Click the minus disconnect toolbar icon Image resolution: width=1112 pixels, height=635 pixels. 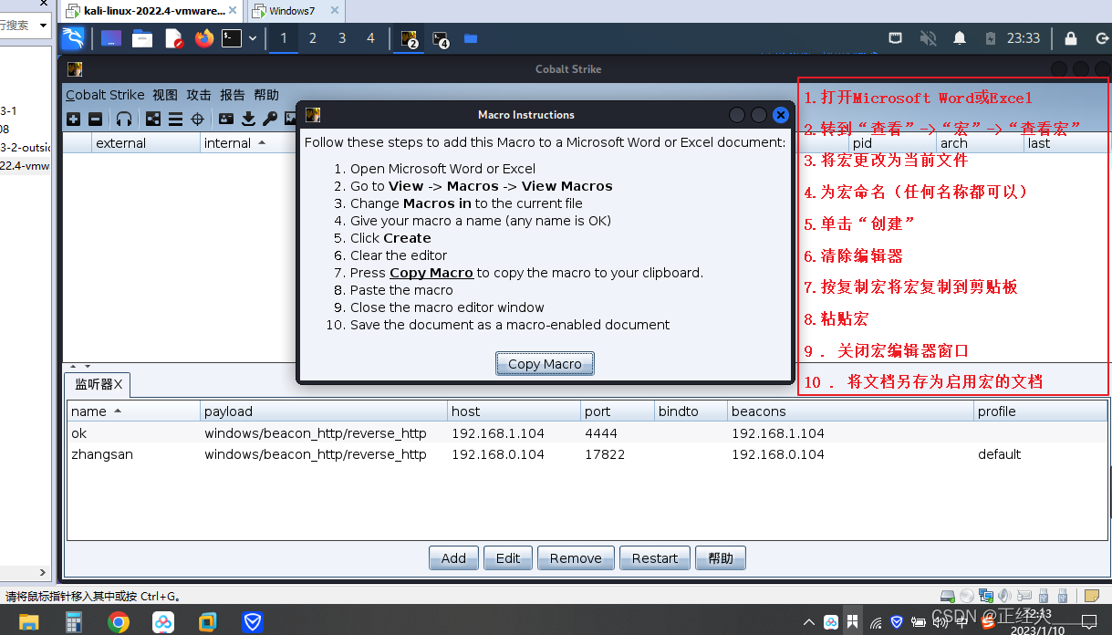tap(95, 119)
